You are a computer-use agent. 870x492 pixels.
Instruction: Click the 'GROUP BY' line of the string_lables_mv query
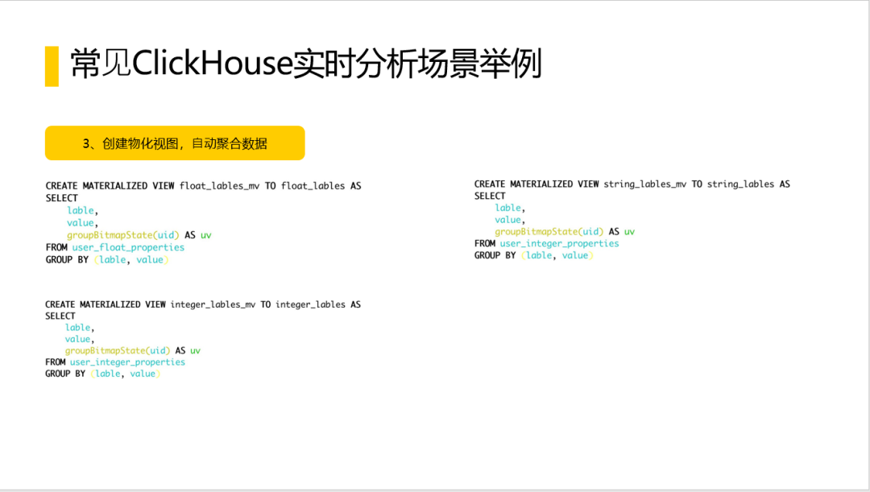tap(534, 255)
